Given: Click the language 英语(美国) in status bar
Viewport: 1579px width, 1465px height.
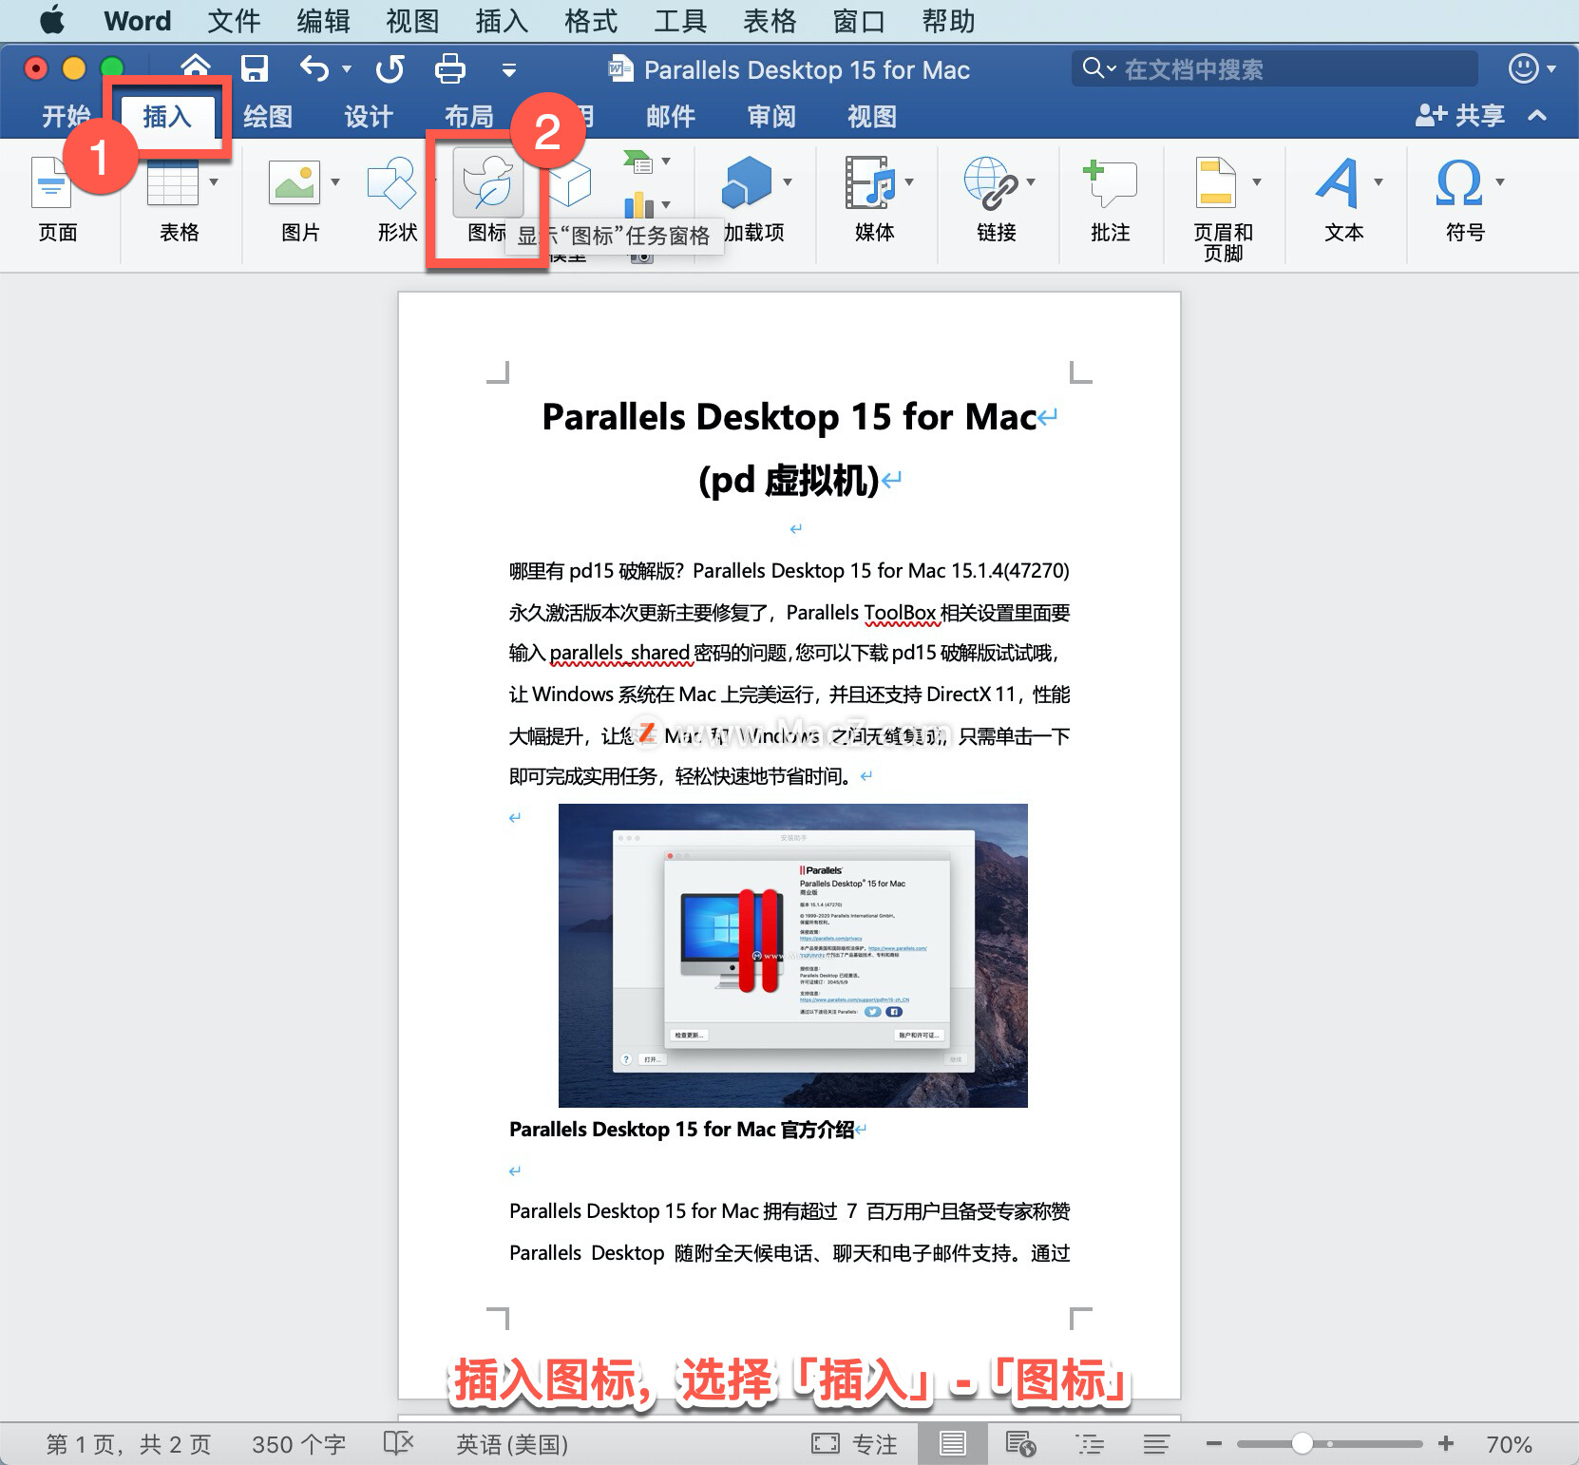Looking at the screenshot, I should tap(512, 1444).
